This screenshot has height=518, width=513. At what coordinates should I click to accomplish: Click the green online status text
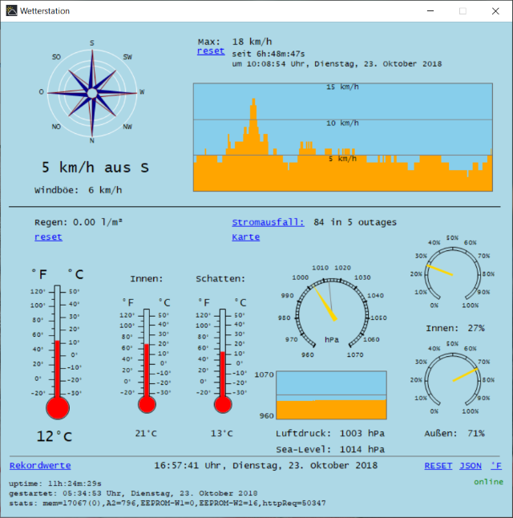488,482
